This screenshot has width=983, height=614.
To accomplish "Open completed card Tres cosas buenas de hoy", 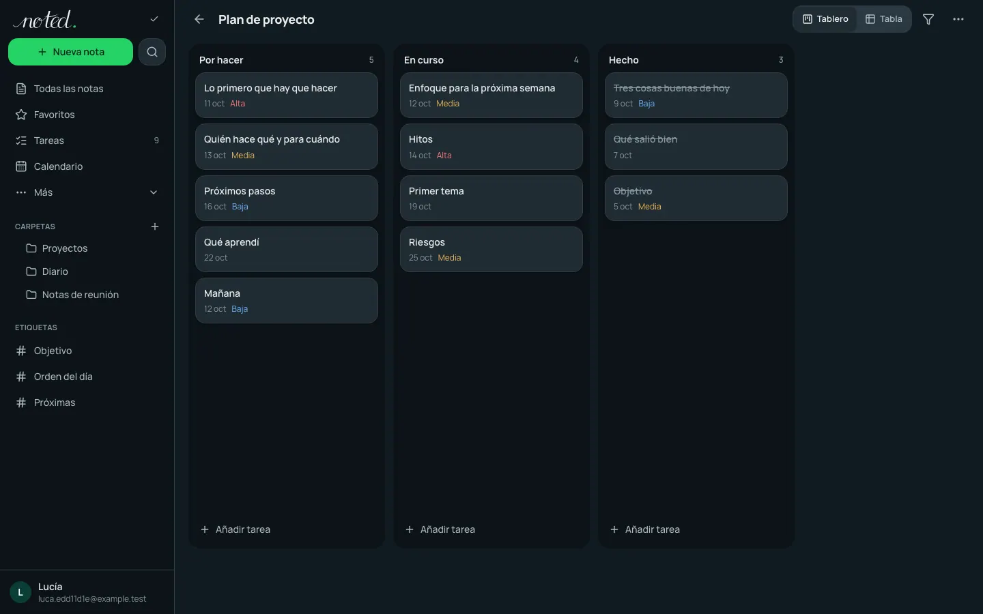I will (696, 96).
